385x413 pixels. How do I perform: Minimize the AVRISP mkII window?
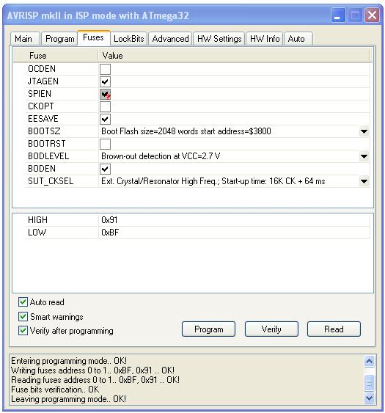[338, 15]
